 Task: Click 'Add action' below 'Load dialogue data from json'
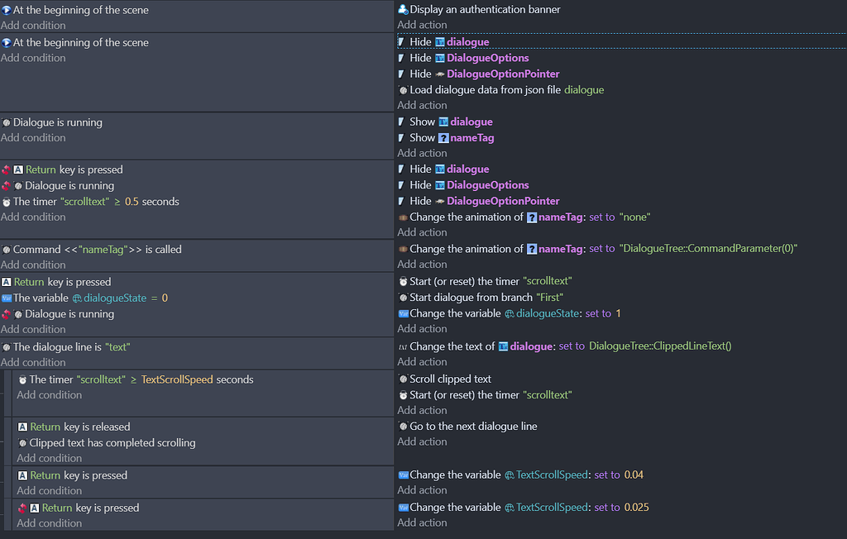pos(422,105)
